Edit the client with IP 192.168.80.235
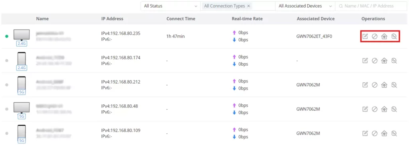Screen dimensions: 409x145 (x=365, y=36)
